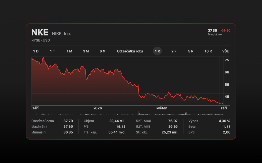Click the květen x-axis label
This screenshot has height=163, width=262.
(162, 108)
